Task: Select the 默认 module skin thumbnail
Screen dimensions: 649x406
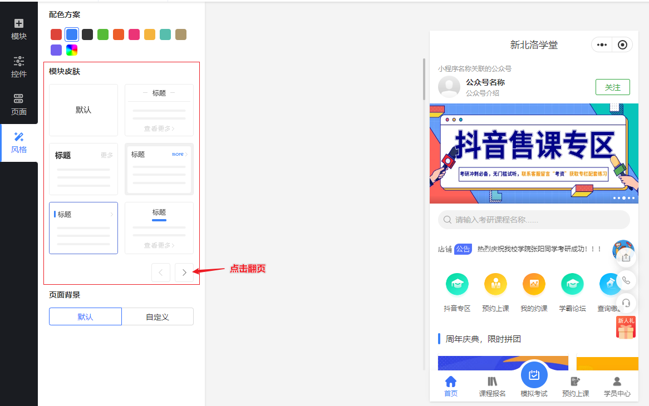Action: pyautogui.click(x=83, y=110)
